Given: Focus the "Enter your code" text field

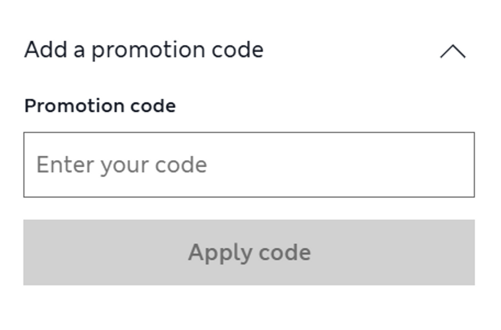Looking at the screenshot, I should coord(249,164).
